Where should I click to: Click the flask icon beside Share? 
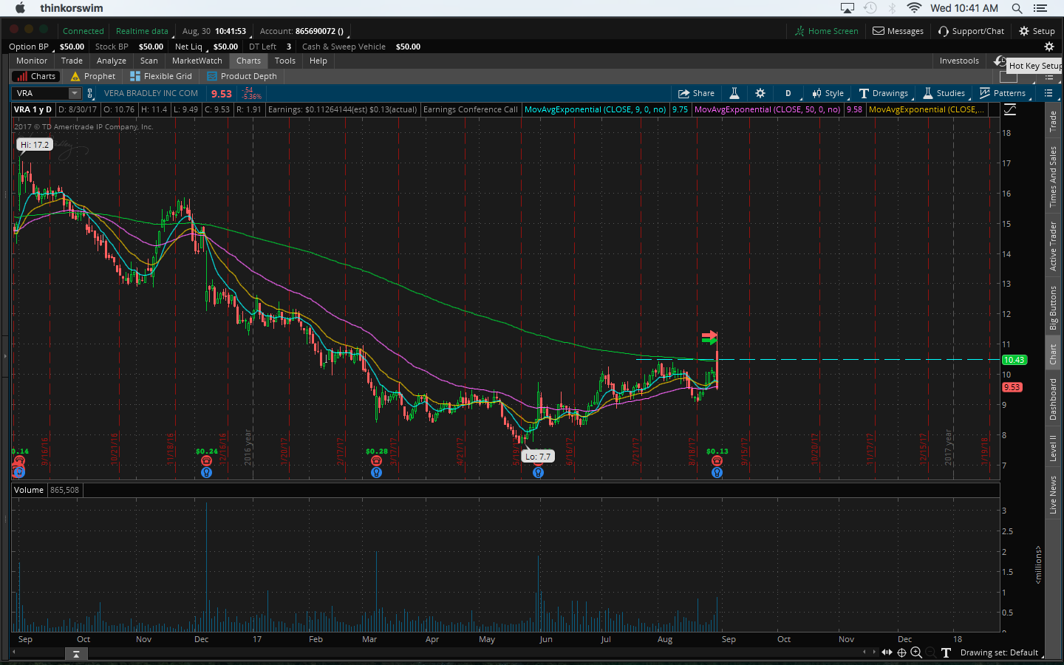click(x=734, y=93)
